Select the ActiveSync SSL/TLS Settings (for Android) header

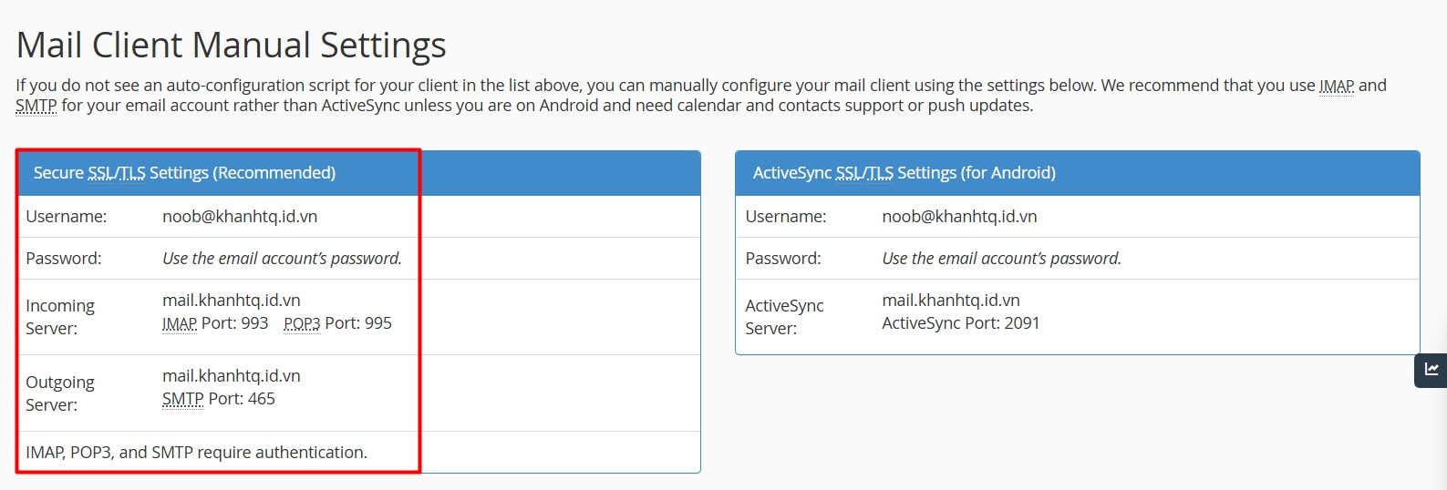pos(904,173)
